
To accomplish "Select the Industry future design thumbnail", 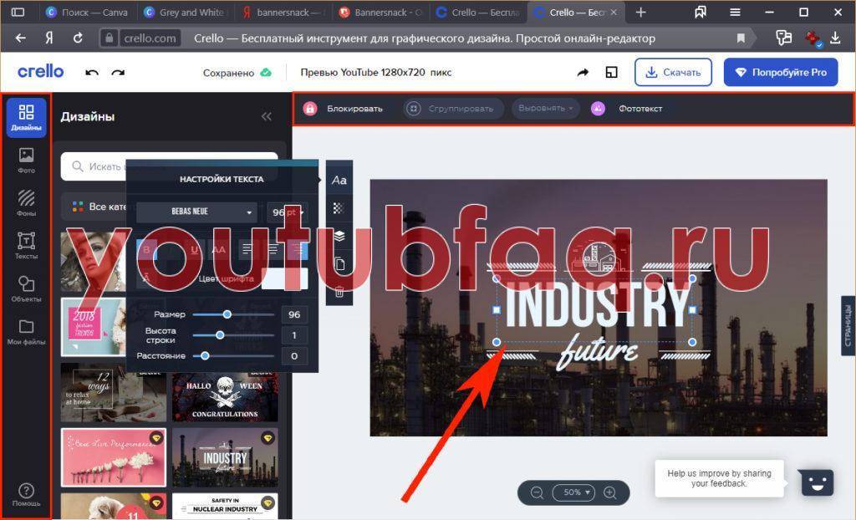I will point(225,458).
